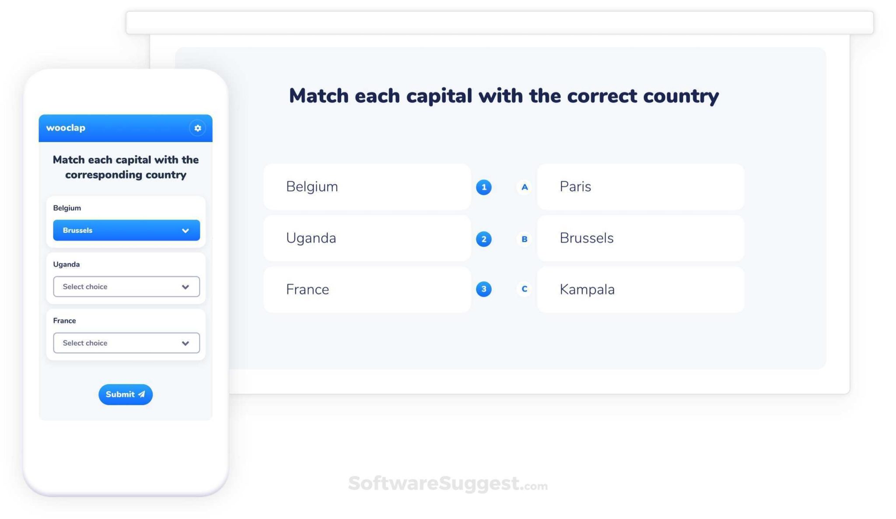Screen dimensions: 896x519
Task: Expand the chevron on the Brussels selection
Action: pyautogui.click(x=185, y=230)
